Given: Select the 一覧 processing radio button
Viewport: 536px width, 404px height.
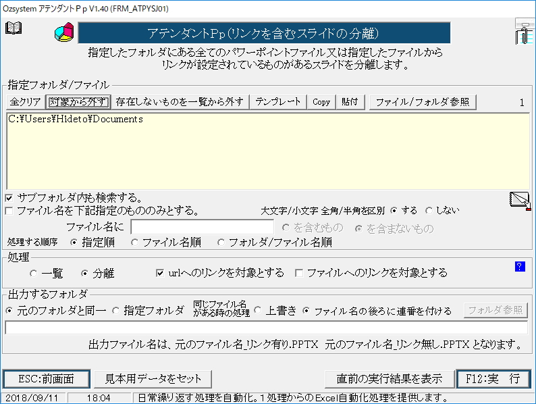Looking at the screenshot, I should pos(34,274).
